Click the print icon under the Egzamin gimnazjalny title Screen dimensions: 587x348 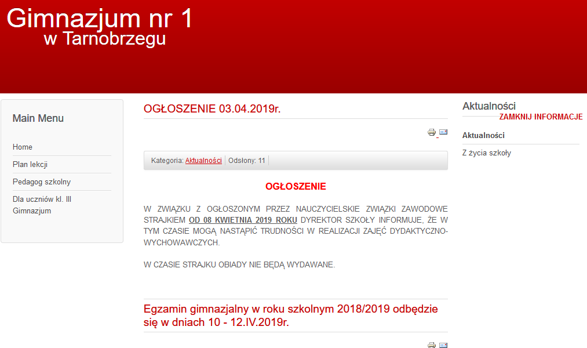pos(432,345)
